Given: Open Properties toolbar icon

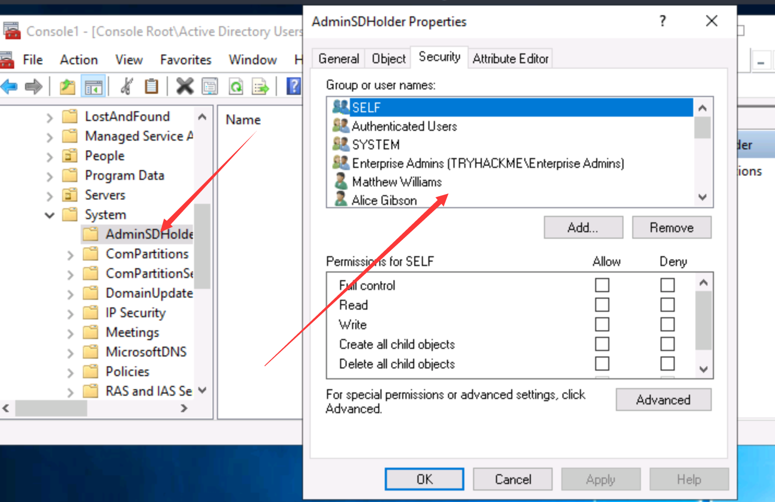Looking at the screenshot, I should tap(210, 86).
